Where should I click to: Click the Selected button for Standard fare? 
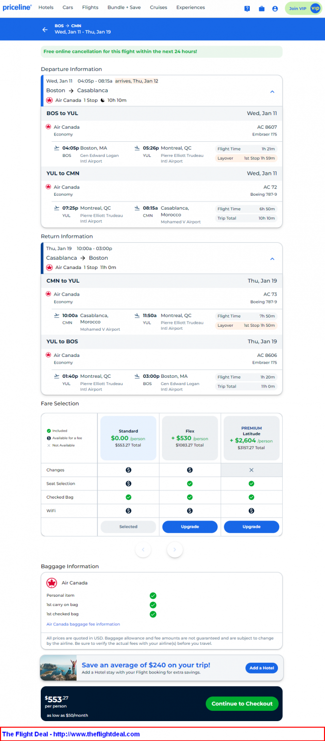tap(129, 526)
